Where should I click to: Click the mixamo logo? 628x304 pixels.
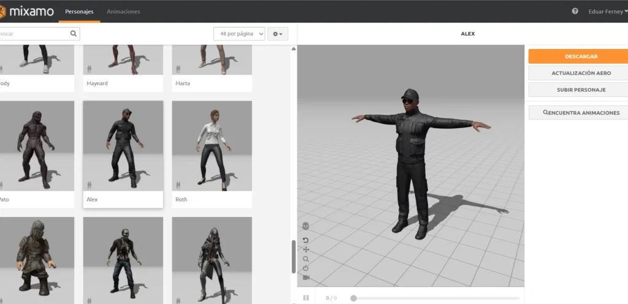(x=27, y=12)
